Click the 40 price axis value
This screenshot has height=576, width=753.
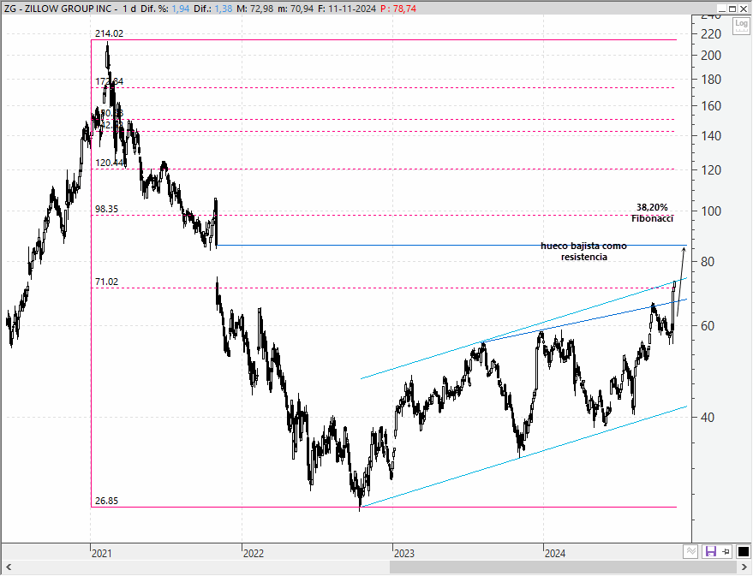pos(708,418)
